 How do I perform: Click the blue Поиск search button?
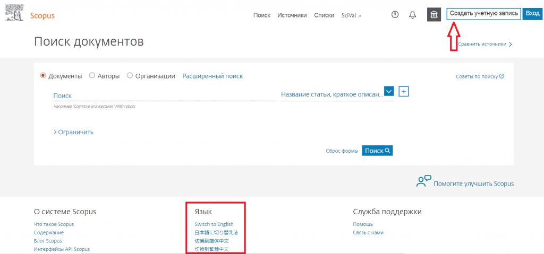click(x=377, y=151)
